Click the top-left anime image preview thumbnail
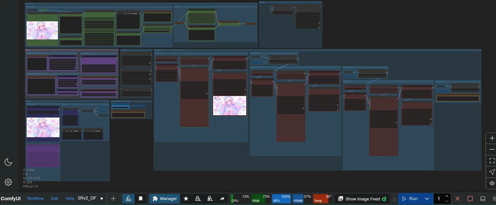This screenshot has width=496, height=205. click(x=42, y=31)
